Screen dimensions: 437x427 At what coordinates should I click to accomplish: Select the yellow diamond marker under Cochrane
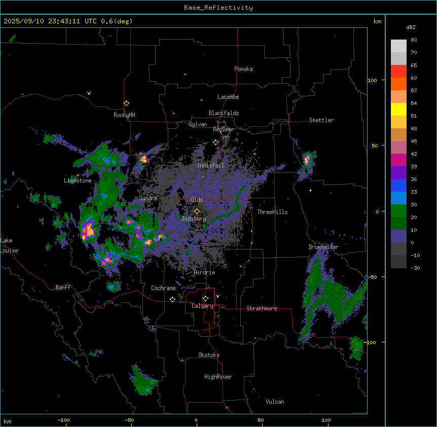[x=172, y=299]
